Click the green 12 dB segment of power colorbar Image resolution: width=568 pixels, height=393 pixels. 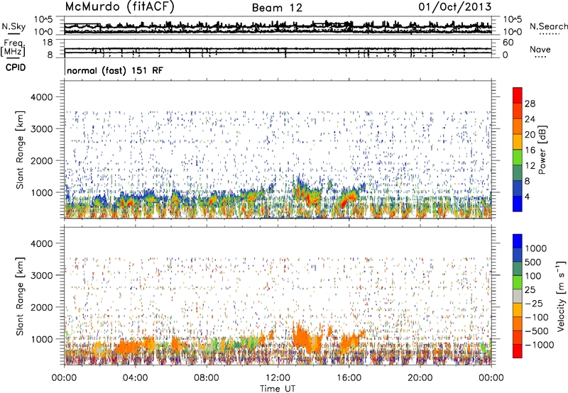(518, 157)
